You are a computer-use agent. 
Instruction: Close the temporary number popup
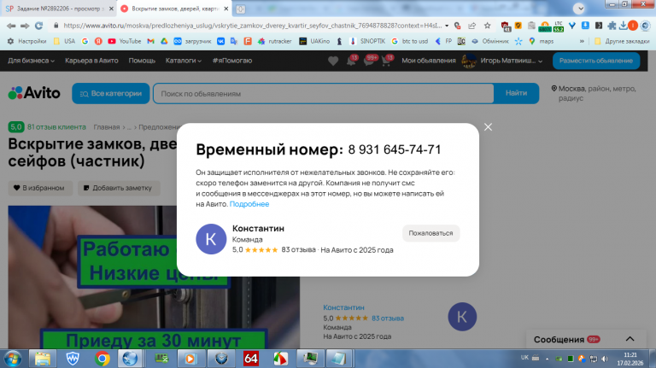[488, 127]
